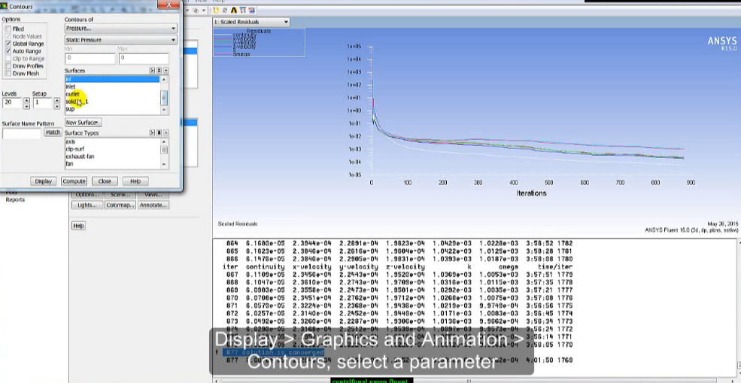741x383 pixels.
Task: Click the Max value field
Action: coord(143,58)
